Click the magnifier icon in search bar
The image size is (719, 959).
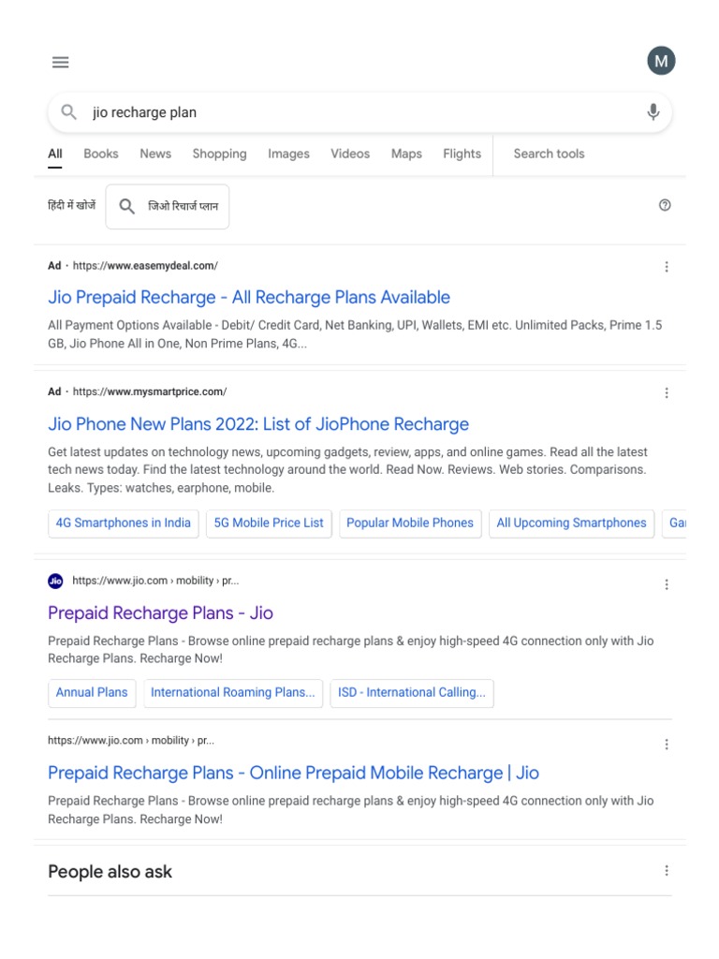tap(69, 112)
